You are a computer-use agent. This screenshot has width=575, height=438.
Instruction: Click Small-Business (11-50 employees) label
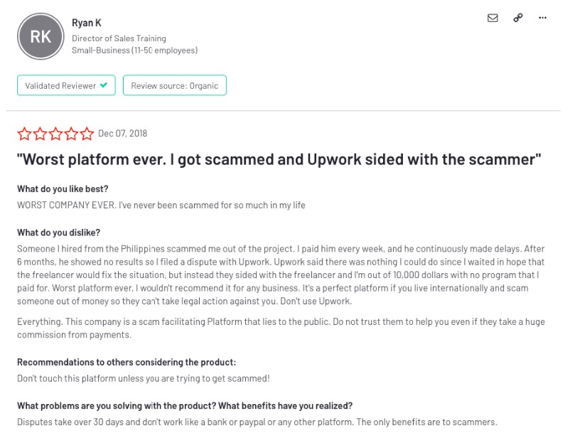pyautogui.click(x=134, y=50)
